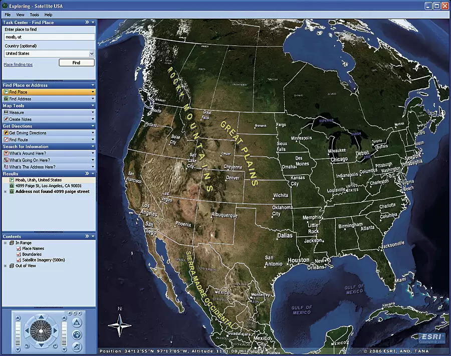Open the Help menu
The image size is (451, 356).
48,14
